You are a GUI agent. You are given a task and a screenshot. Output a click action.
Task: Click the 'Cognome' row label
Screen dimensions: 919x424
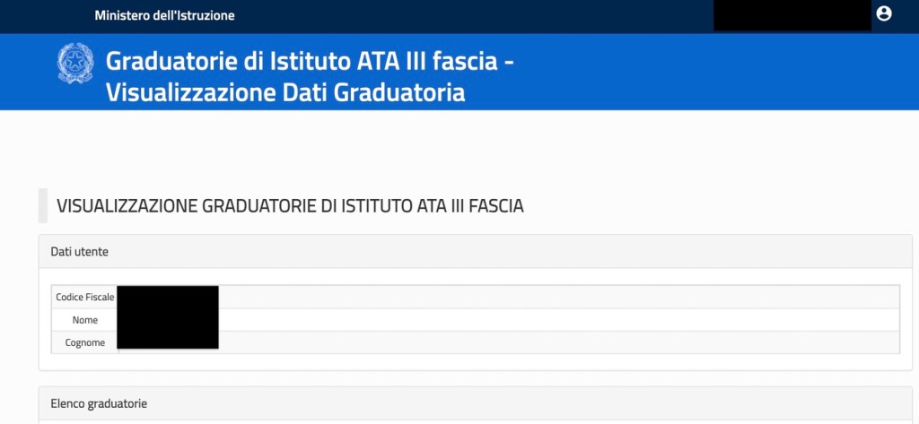[85, 342]
